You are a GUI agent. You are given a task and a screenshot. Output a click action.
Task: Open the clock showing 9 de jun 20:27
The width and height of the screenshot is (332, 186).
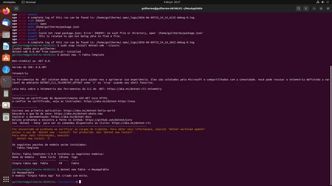click(172, 2)
